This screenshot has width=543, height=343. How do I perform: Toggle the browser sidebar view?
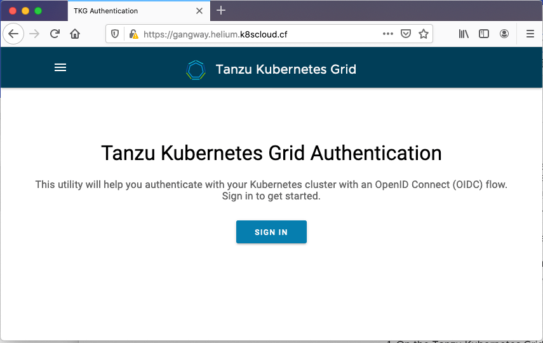point(484,34)
